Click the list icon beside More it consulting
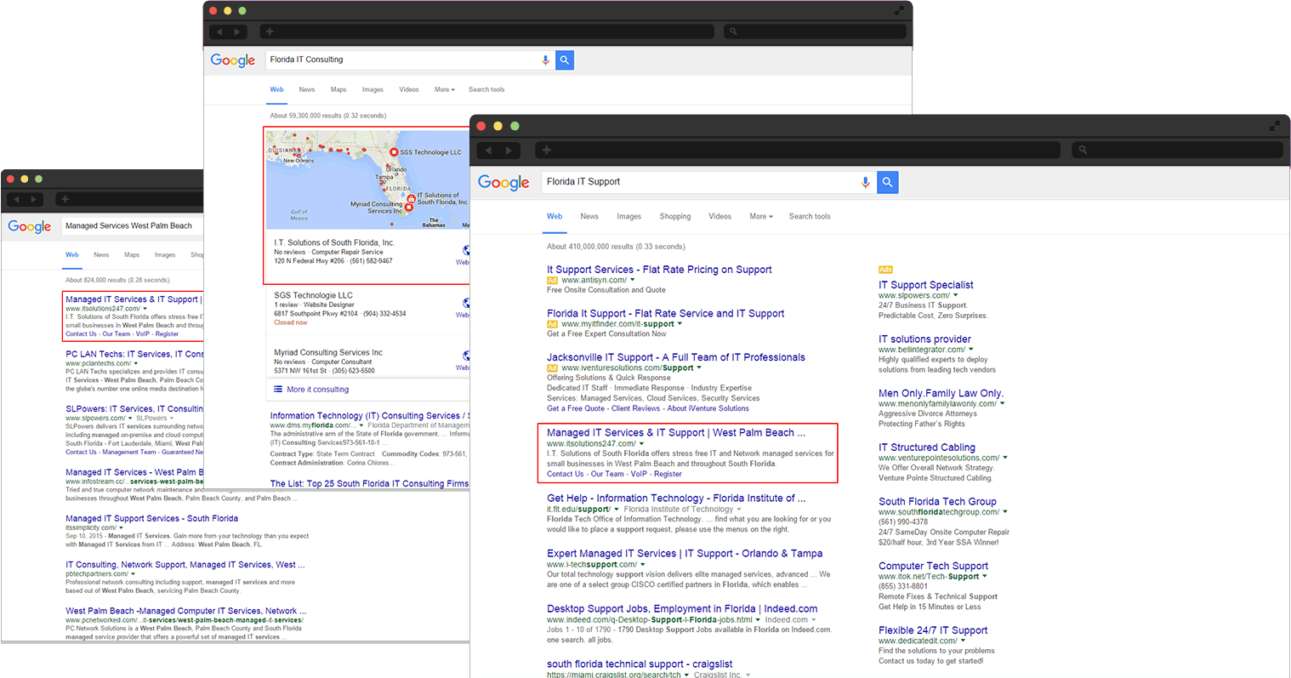The image size is (1291, 678). [278, 389]
